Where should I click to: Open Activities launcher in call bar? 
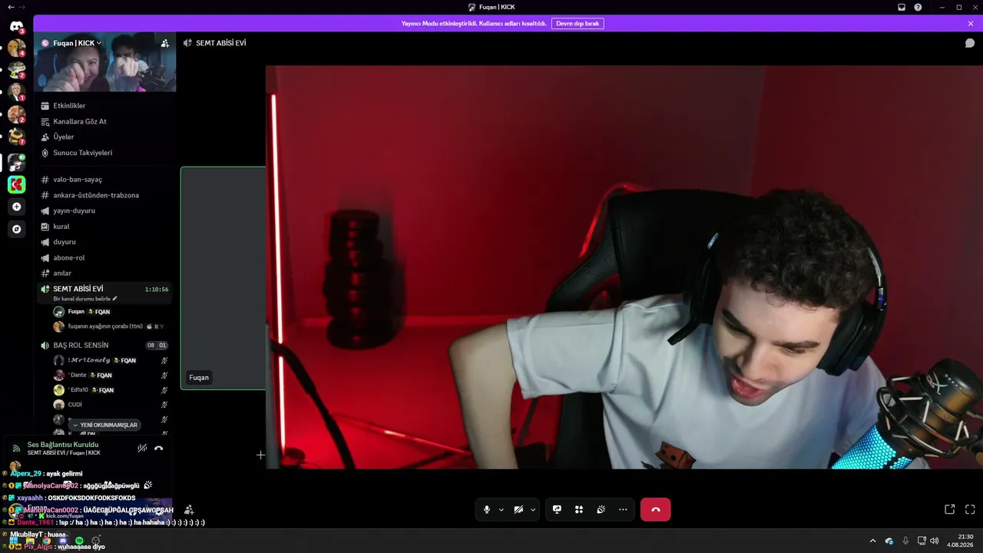[579, 509]
